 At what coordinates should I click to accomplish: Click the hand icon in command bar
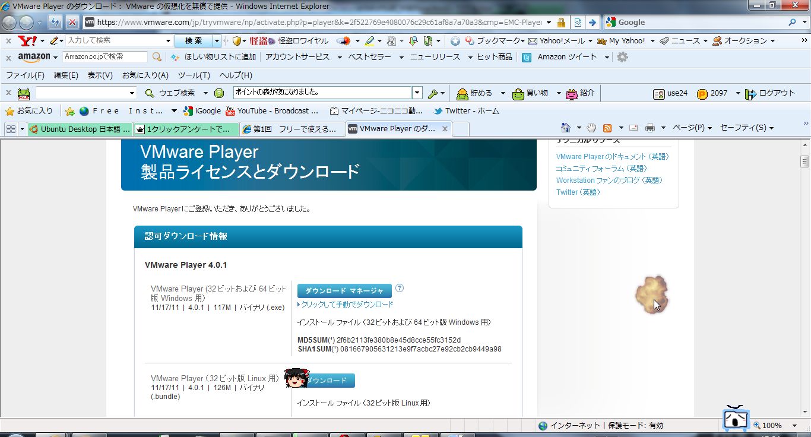(591, 128)
